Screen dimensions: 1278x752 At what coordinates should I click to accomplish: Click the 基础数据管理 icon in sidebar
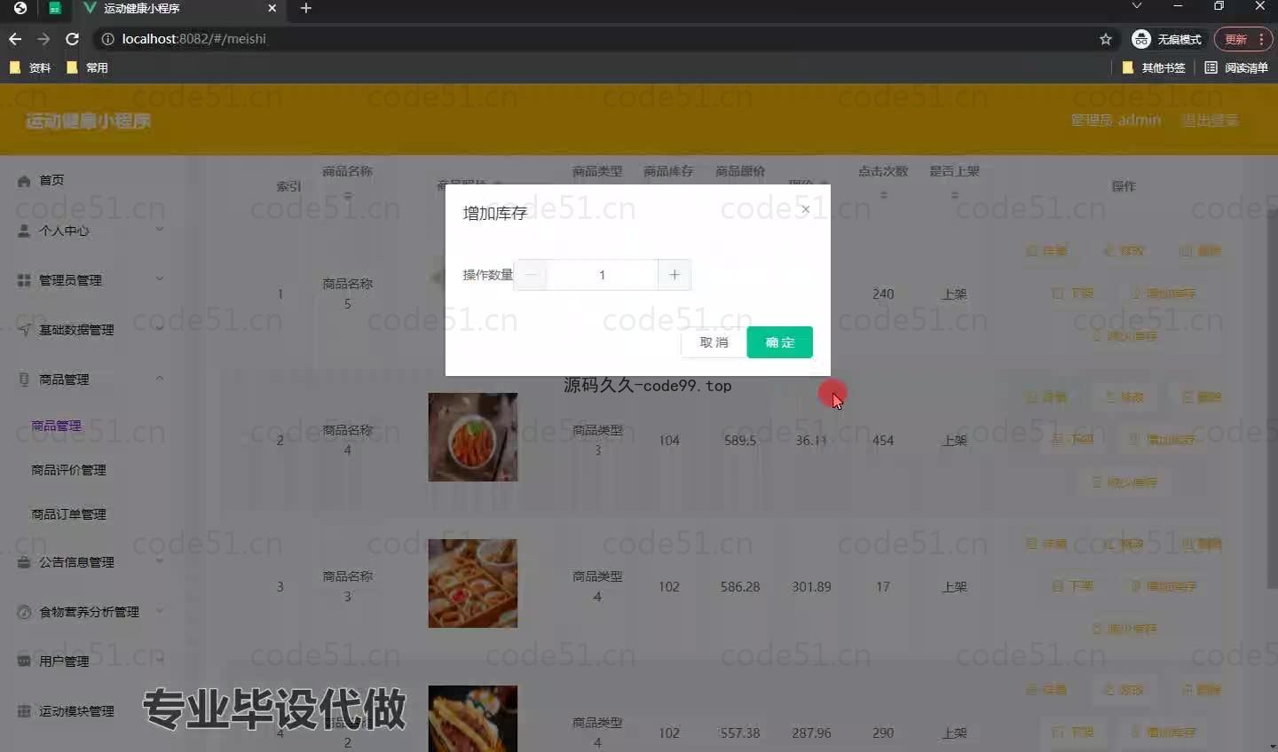(x=24, y=330)
